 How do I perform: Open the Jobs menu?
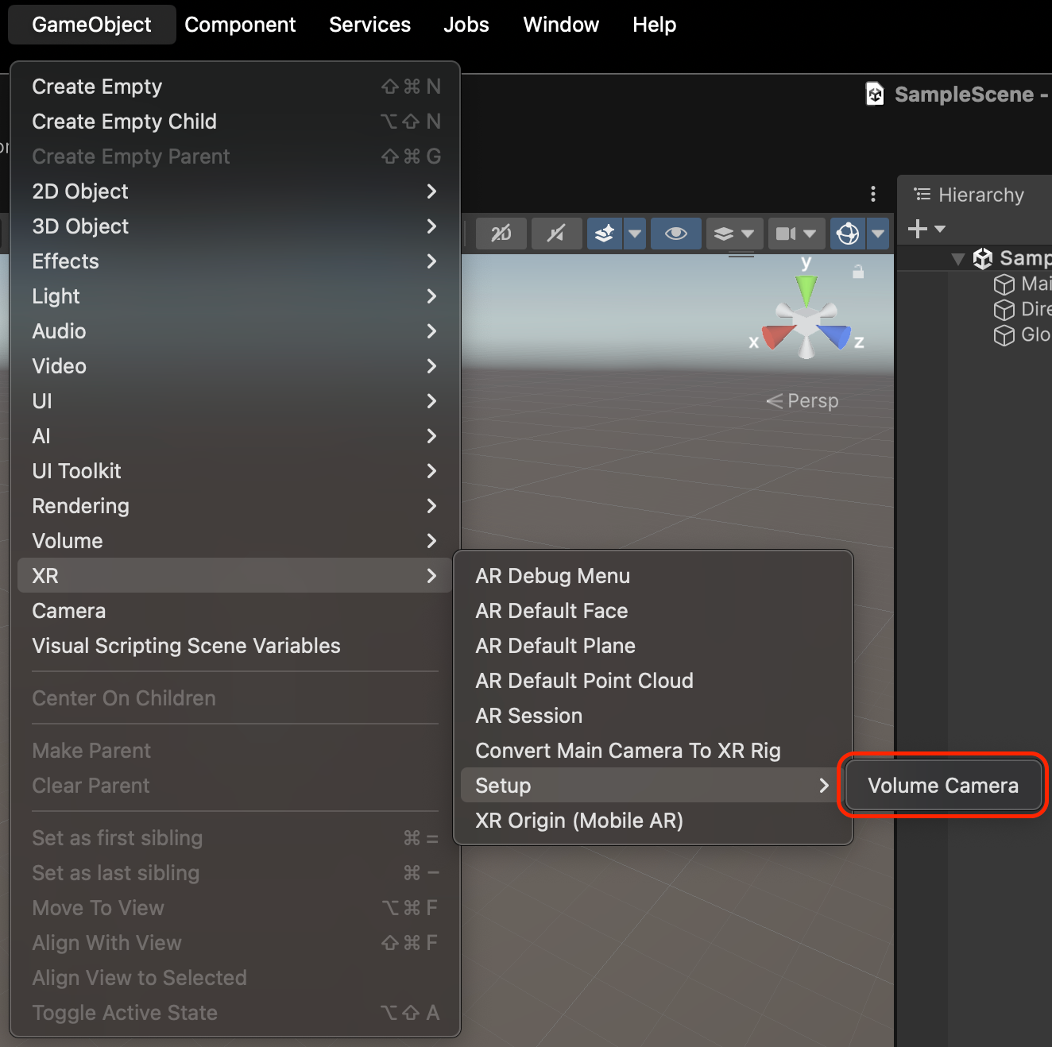coord(466,25)
